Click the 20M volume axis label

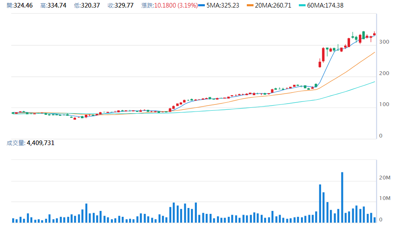click(384, 178)
